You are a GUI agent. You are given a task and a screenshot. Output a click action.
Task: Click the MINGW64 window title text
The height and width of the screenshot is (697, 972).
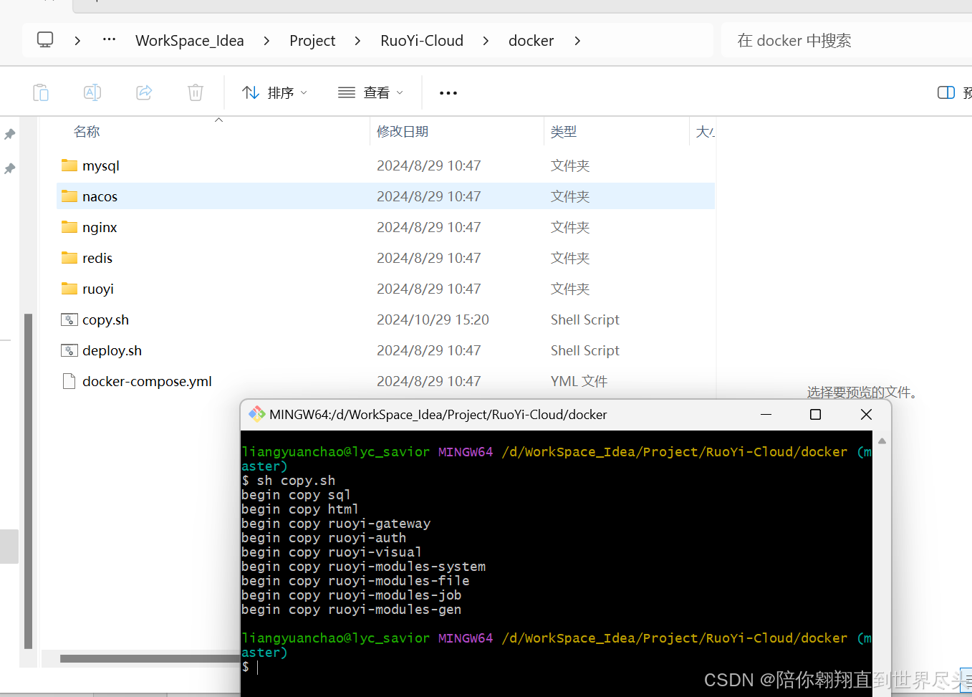pyautogui.click(x=438, y=415)
